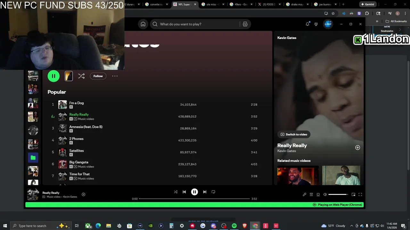Toggle repeat in the player bar

click(x=213, y=192)
